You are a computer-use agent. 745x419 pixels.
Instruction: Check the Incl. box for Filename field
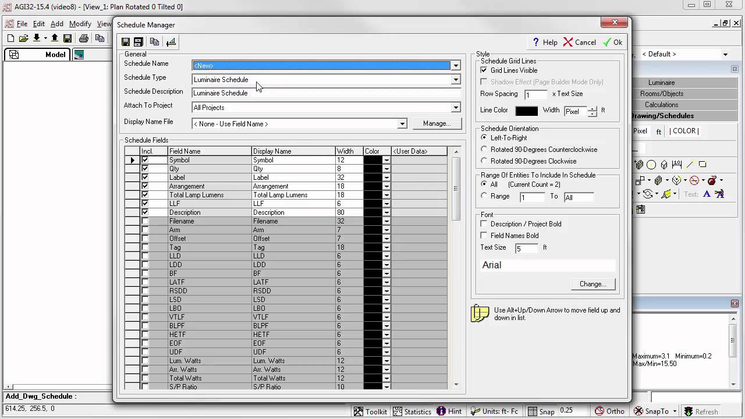[x=145, y=221]
